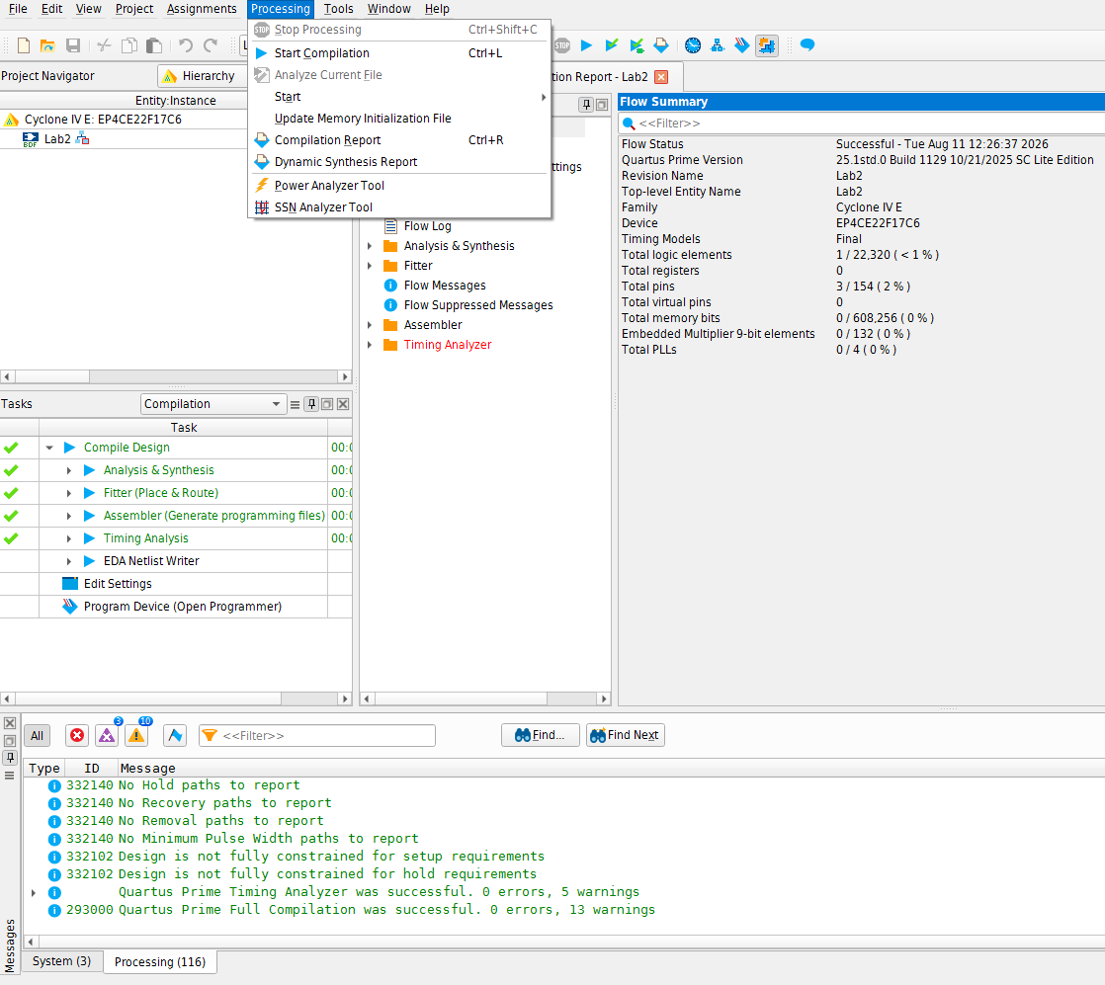
Task: Show error messages with the red X filter
Action: [77, 736]
